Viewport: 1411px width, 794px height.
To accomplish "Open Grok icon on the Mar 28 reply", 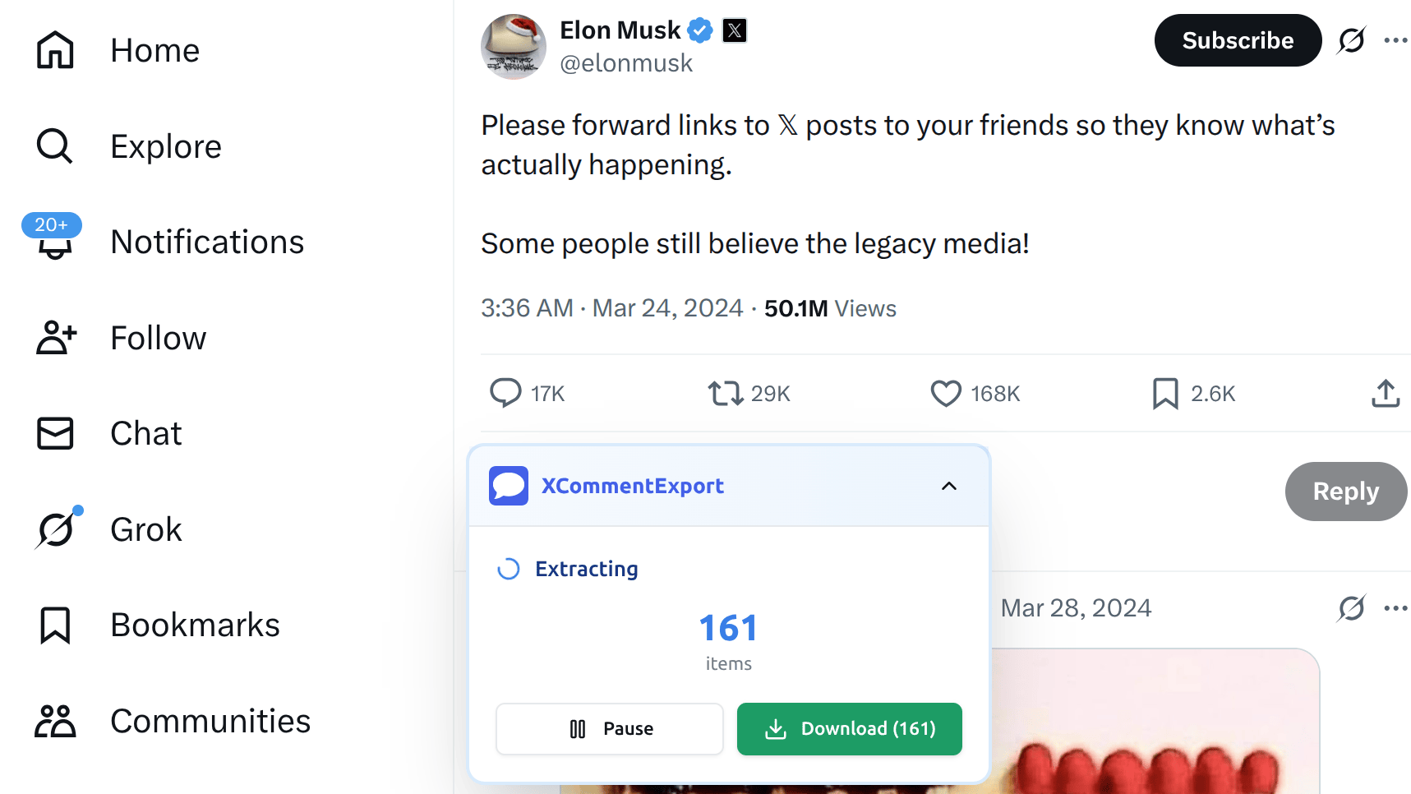I will 1352,608.
